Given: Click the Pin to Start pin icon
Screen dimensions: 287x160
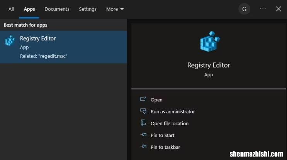Looking at the screenshot, I should coord(143,135).
